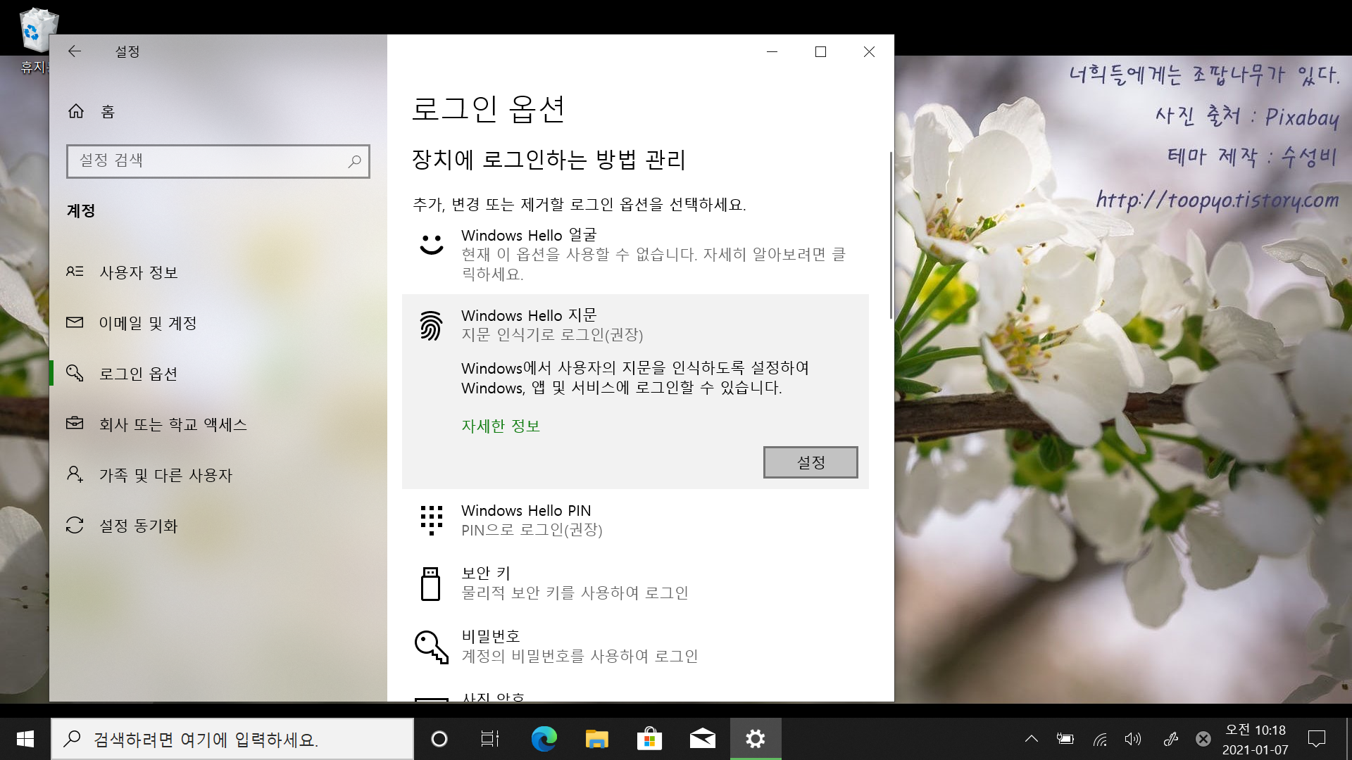The width and height of the screenshot is (1352, 760).
Task: Click the magnifier icon in the settings search box
Action: (x=355, y=161)
